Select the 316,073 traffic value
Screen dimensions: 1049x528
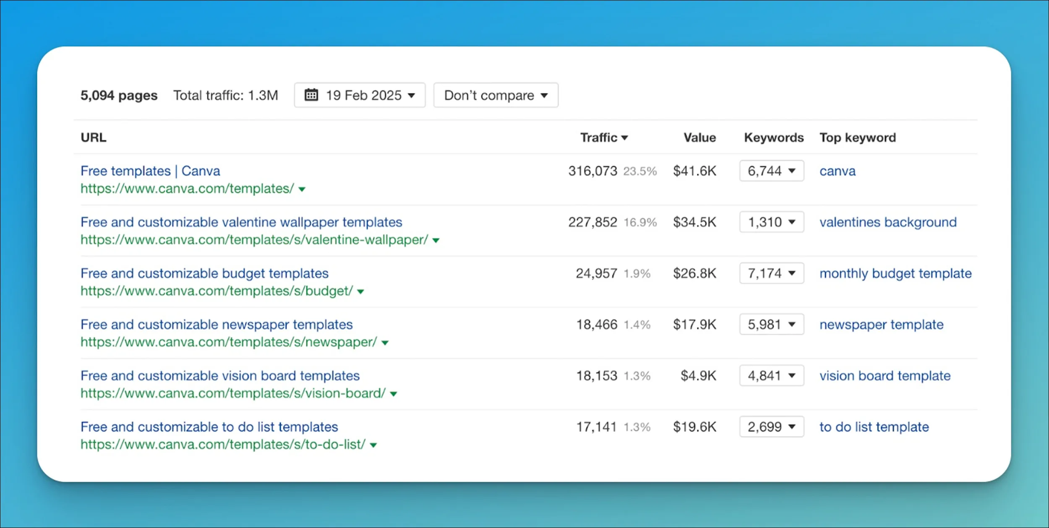click(592, 171)
